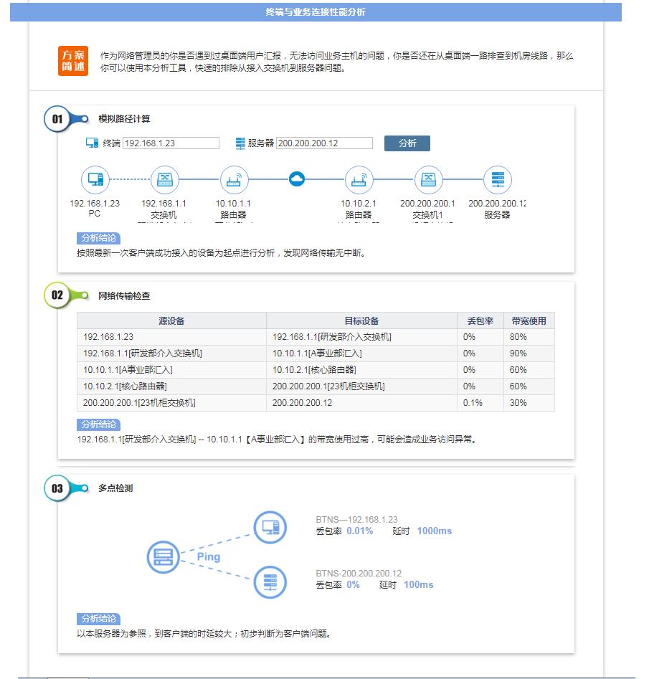Focus the 终端 IP input field
The height and width of the screenshot is (679, 649).
pos(171,143)
